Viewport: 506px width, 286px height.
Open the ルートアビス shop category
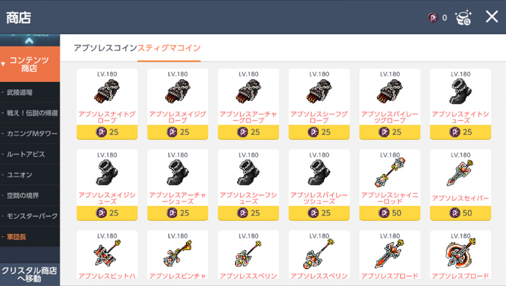coord(30,154)
